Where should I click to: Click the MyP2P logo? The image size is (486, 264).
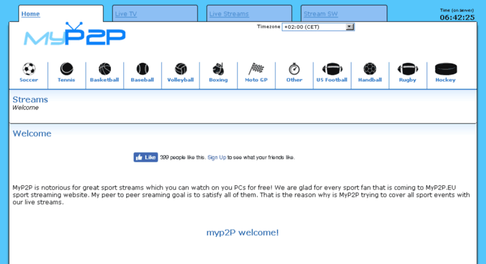click(74, 34)
